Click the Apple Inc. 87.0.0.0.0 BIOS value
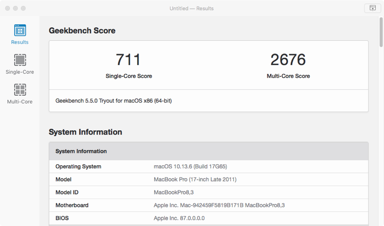 point(179,218)
